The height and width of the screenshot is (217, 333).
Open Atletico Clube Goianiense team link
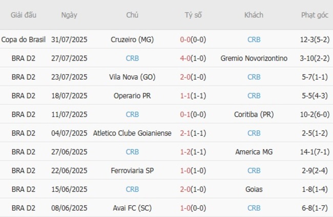click(x=132, y=133)
